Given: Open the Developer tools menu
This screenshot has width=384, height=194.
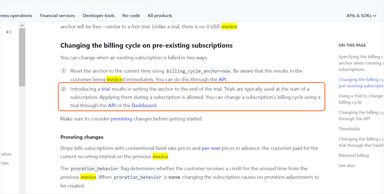Looking at the screenshot, I should [99, 15].
